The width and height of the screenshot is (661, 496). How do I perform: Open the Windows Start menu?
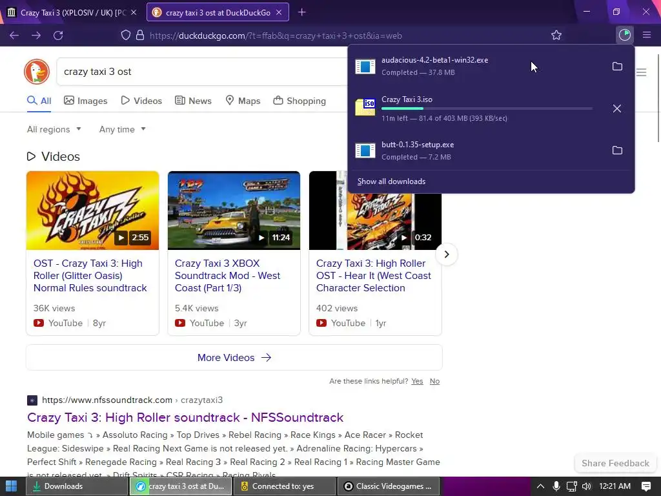click(x=12, y=486)
